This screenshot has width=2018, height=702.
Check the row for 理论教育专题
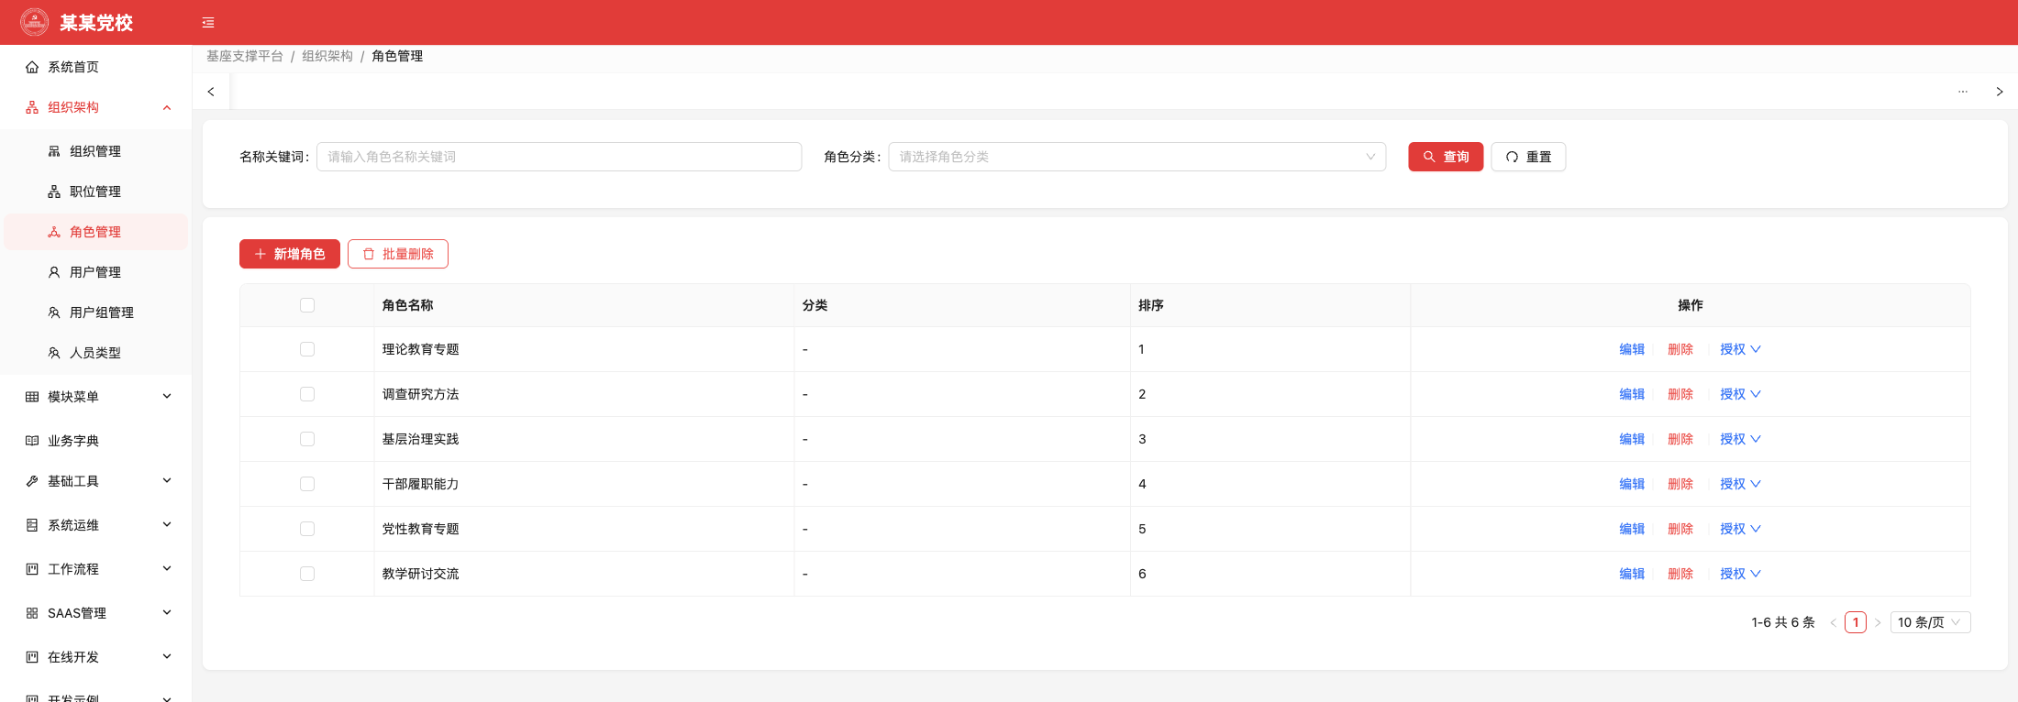pyautogui.click(x=307, y=349)
